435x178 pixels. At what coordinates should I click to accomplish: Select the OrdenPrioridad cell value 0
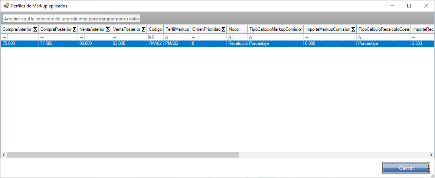(x=209, y=43)
